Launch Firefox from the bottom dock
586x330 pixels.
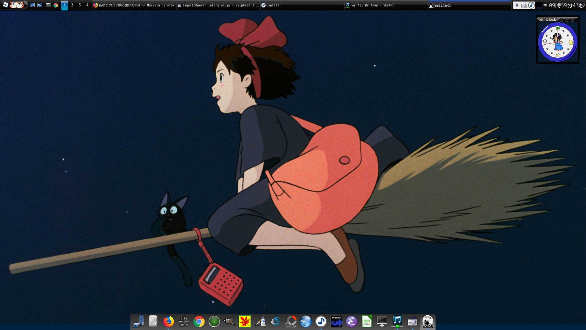click(168, 321)
